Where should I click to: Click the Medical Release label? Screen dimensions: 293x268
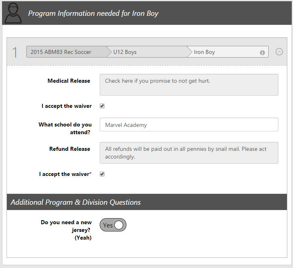69,81
